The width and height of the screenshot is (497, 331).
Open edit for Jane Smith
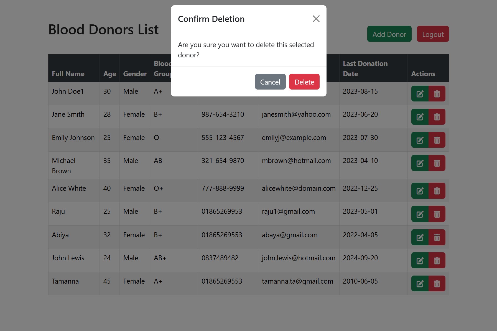pos(420,117)
